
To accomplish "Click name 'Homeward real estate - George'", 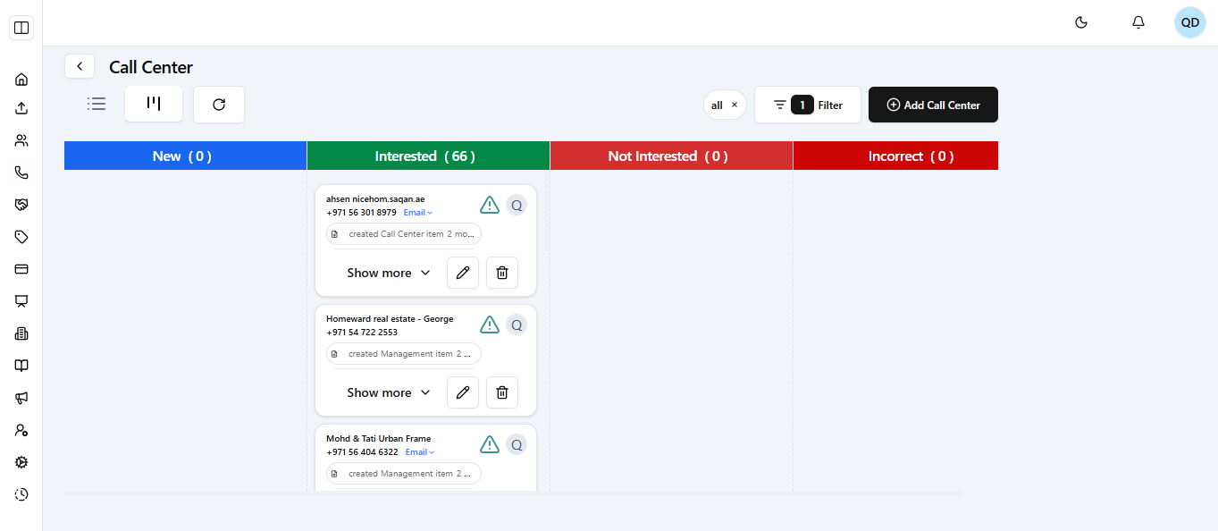I will tap(390, 319).
